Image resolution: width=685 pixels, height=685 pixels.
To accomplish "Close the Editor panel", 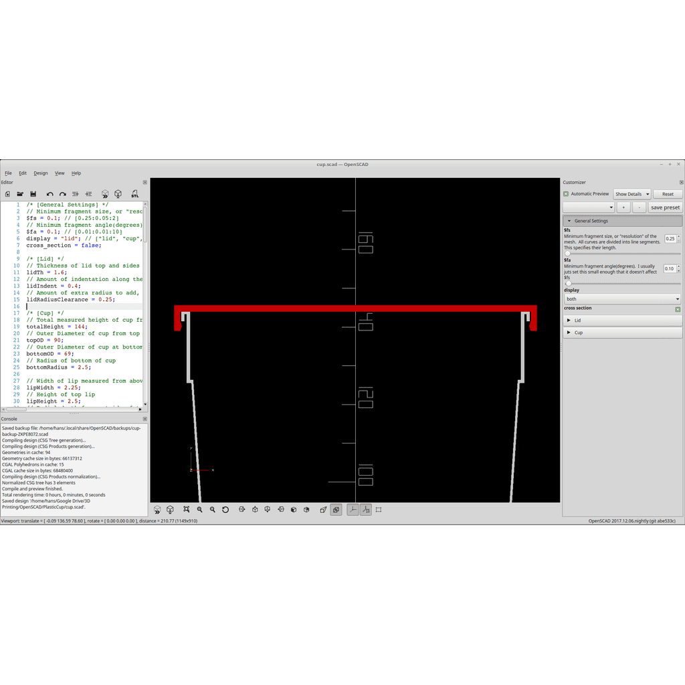I will point(145,182).
